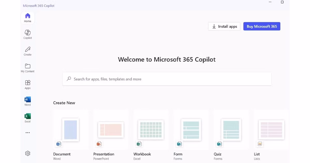Click the download arrow in Install apps
Image resolution: width=310 pixels, height=163 pixels.
coord(214,26)
